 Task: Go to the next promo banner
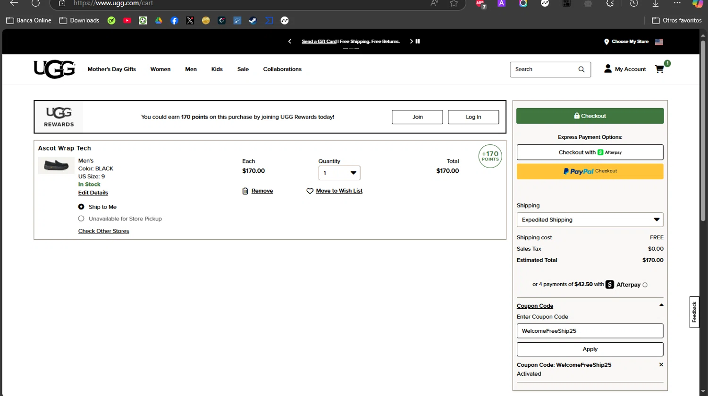click(x=411, y=42)
